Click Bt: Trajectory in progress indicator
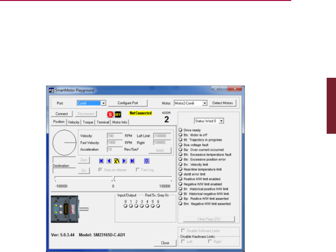This screenshot has width=336, height=252. [180, 140]
